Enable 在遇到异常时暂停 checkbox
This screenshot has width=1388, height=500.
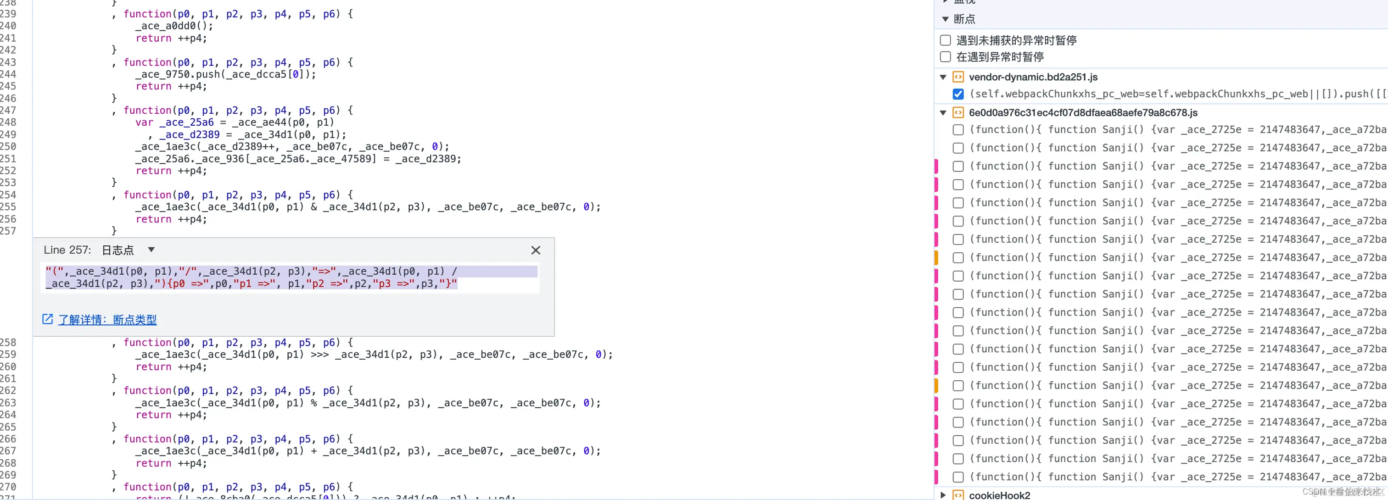point(945,56)
